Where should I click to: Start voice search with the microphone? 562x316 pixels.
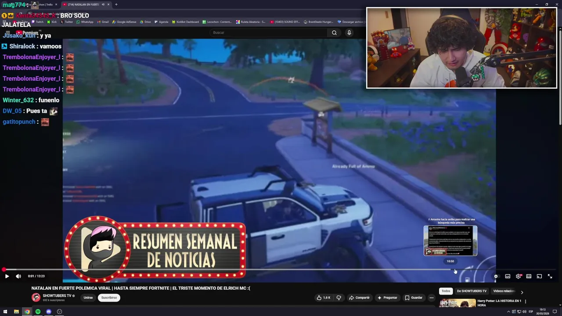point(349,32)
